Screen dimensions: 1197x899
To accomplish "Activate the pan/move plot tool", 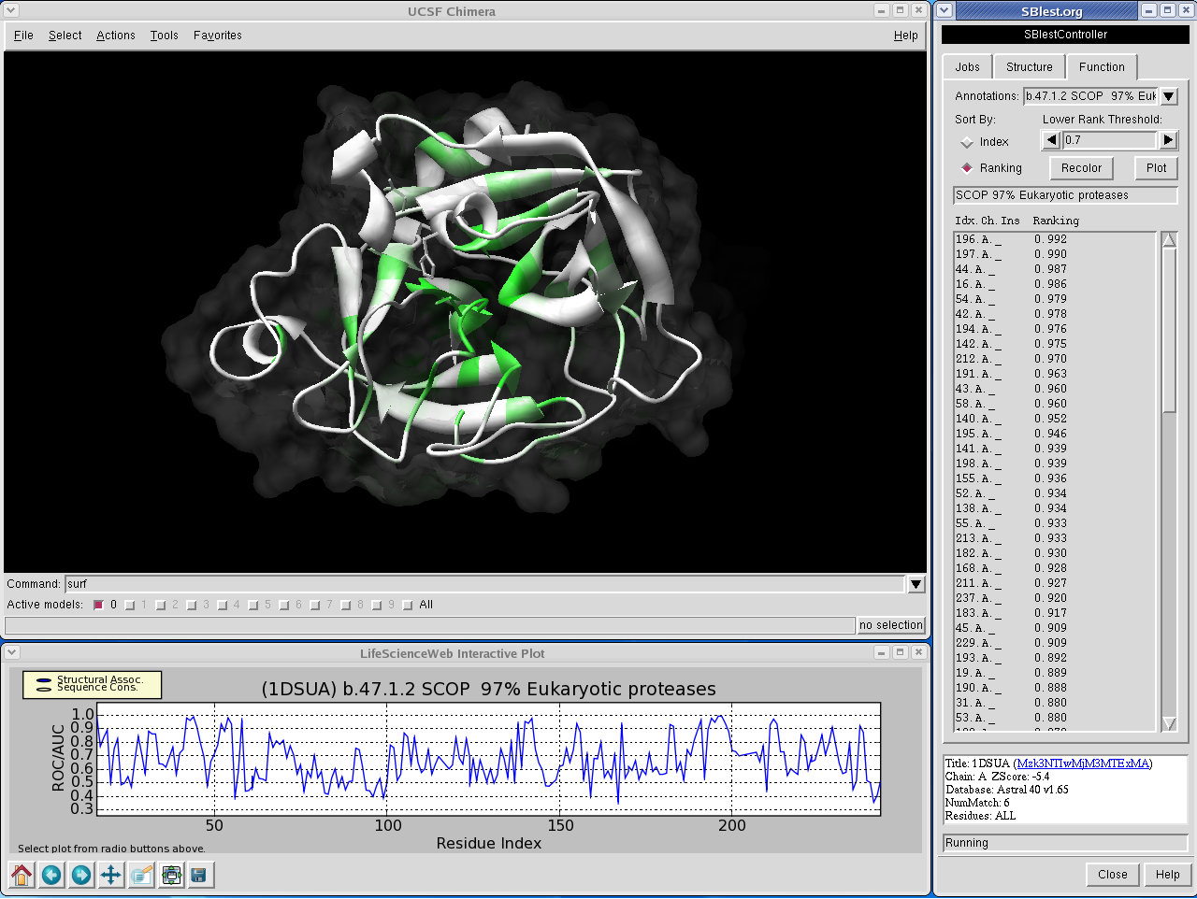I will [x=111, y=875].
